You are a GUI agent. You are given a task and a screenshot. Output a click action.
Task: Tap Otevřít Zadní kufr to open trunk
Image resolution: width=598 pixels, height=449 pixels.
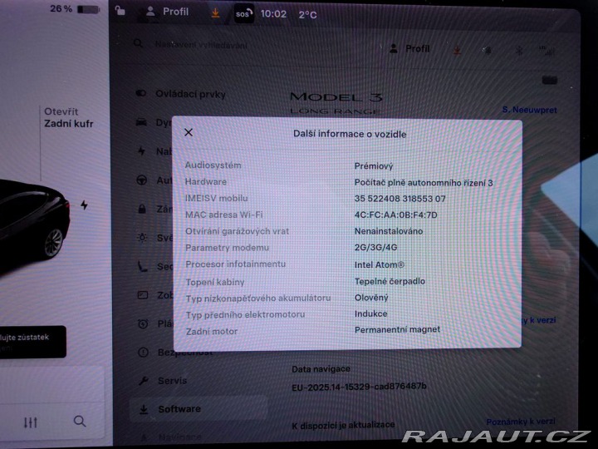[x=68, y=118]
